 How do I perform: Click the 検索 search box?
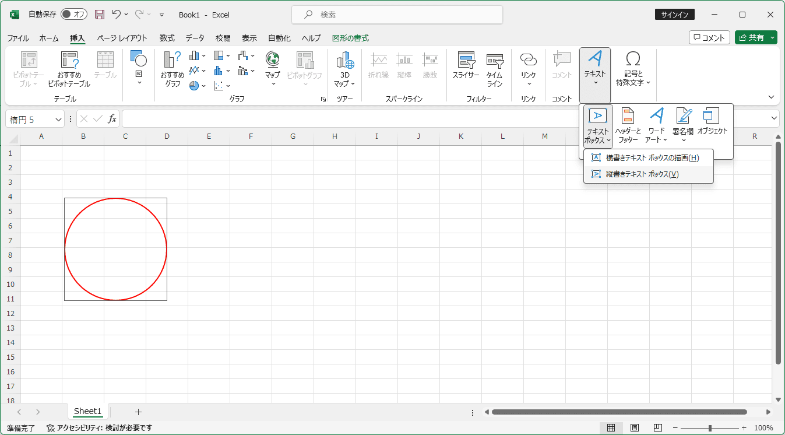pyautogui.click(x=397, y=15)
